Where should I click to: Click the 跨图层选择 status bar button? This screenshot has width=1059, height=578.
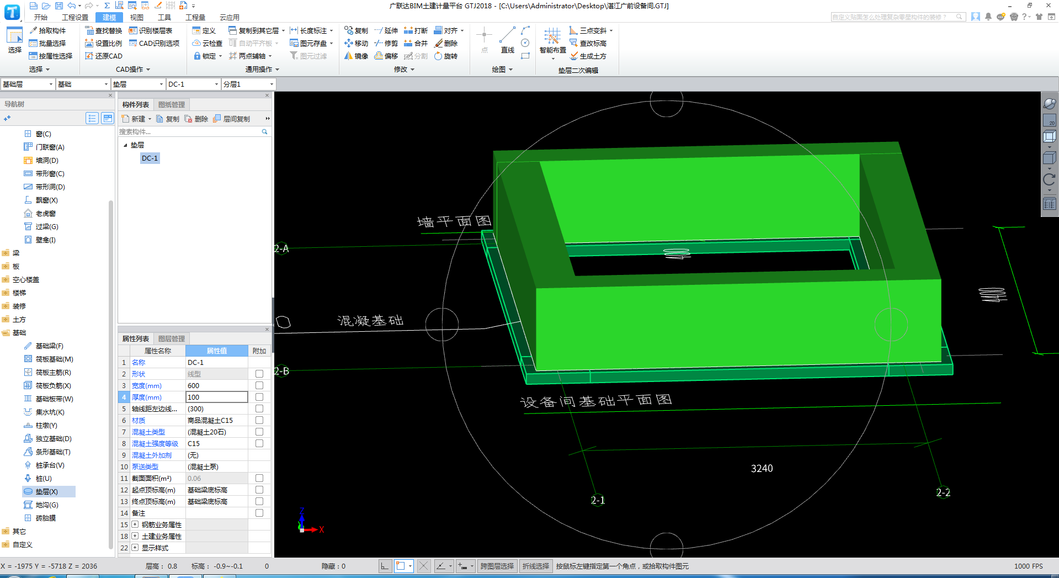coord(497,566)
